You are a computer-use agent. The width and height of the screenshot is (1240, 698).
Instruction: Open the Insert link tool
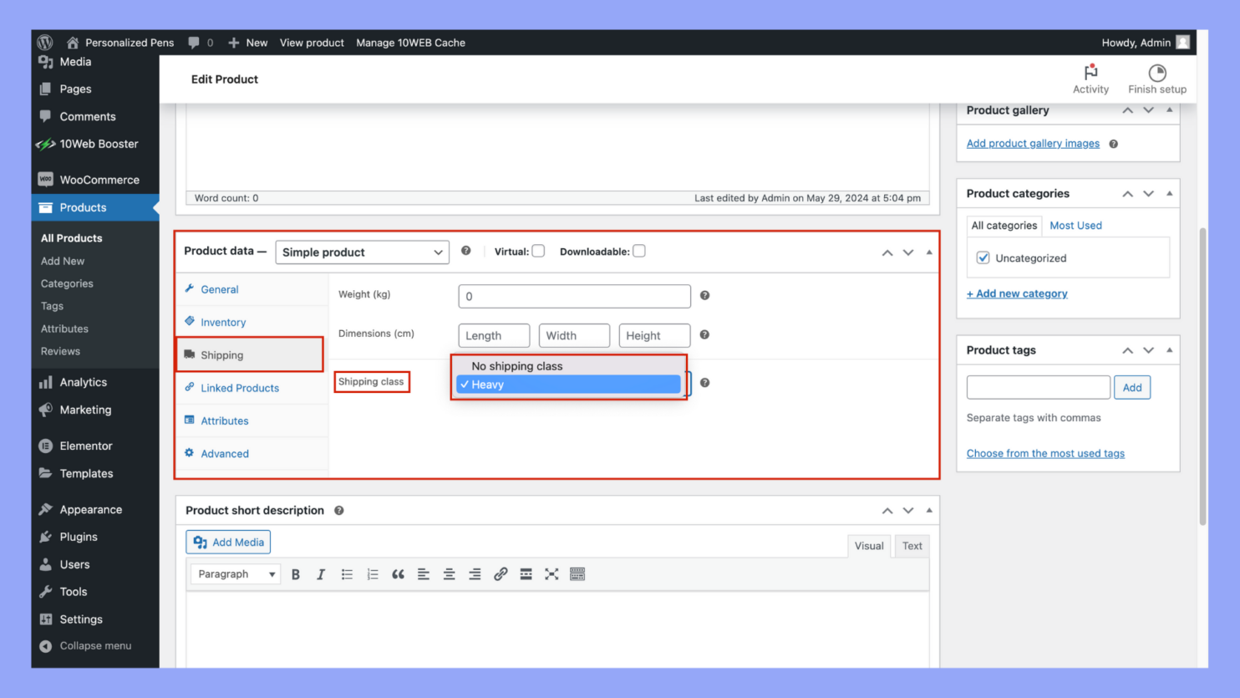pyautogui.click(x=501, y=573)
